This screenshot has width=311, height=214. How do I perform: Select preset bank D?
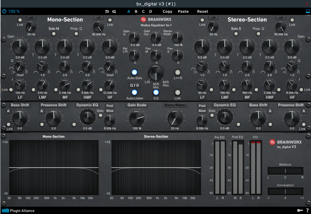[x=151, y=11]
